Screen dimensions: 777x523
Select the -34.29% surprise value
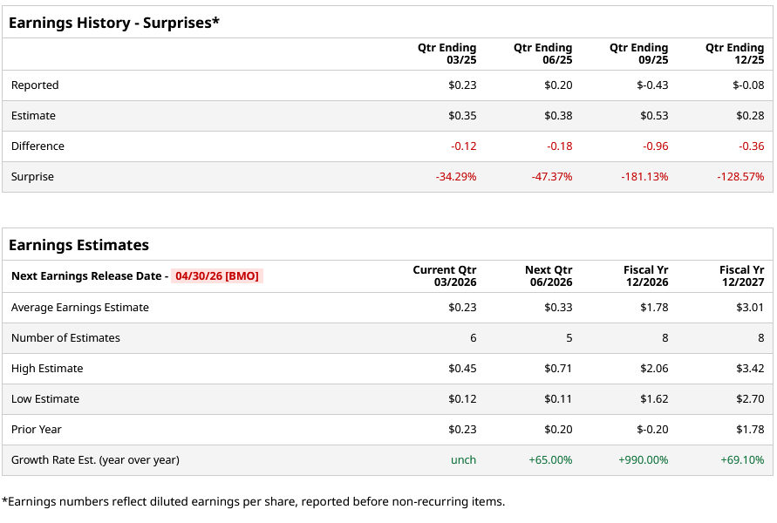[x=456, y=177]
